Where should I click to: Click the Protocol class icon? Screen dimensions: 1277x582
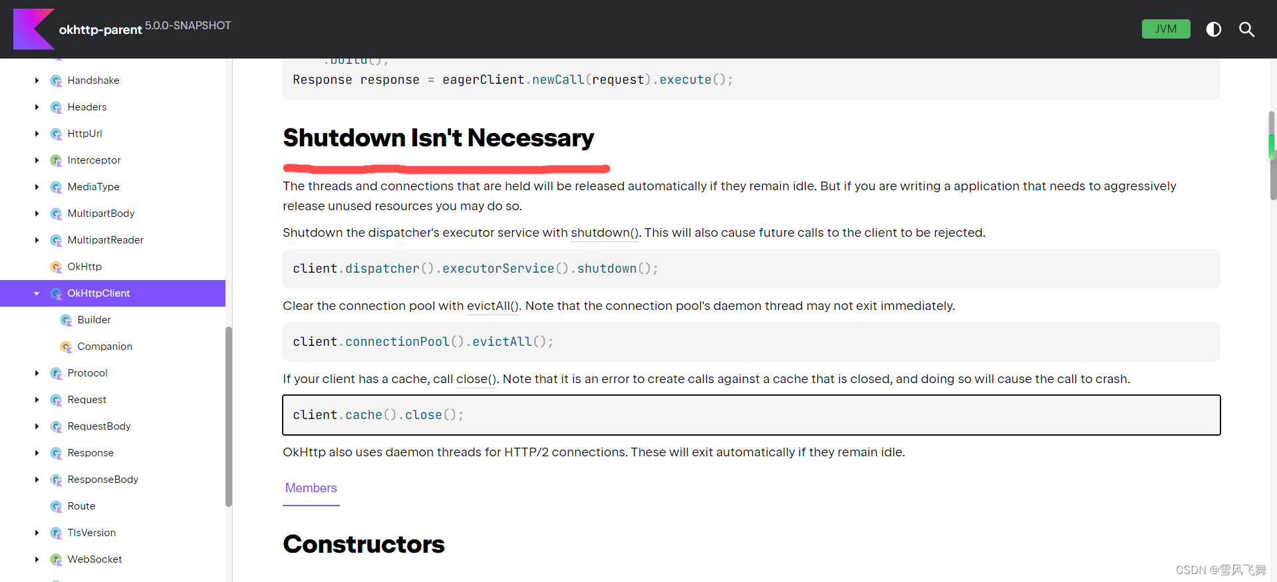57,374
